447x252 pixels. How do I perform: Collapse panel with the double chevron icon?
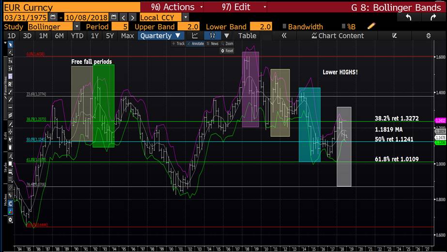tap(284, 36)
